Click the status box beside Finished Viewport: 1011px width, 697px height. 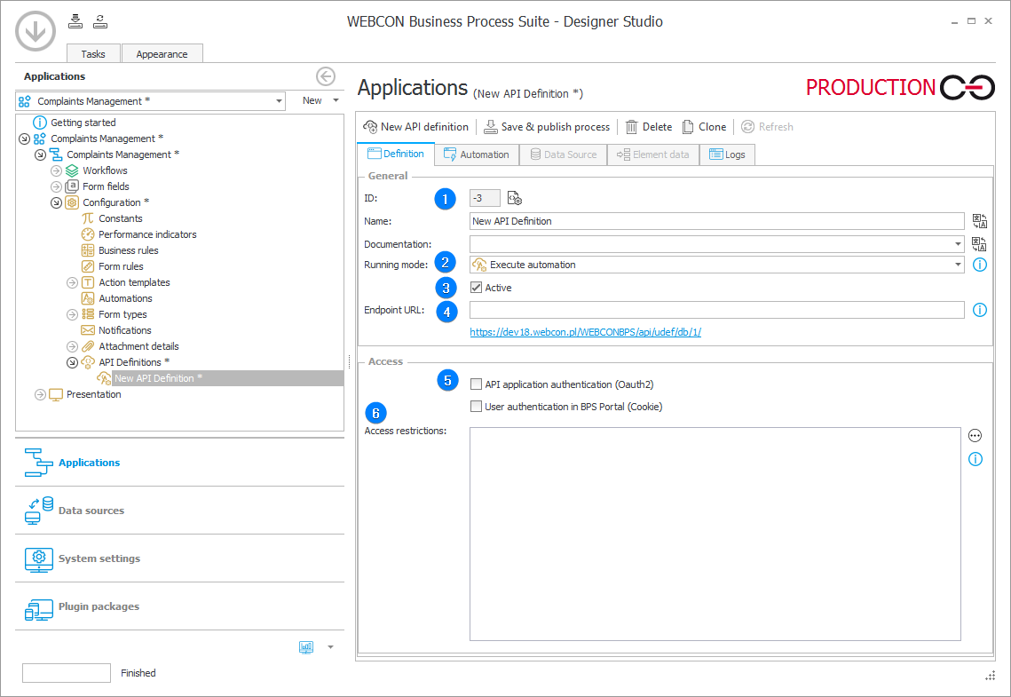(x=67, y=673)
